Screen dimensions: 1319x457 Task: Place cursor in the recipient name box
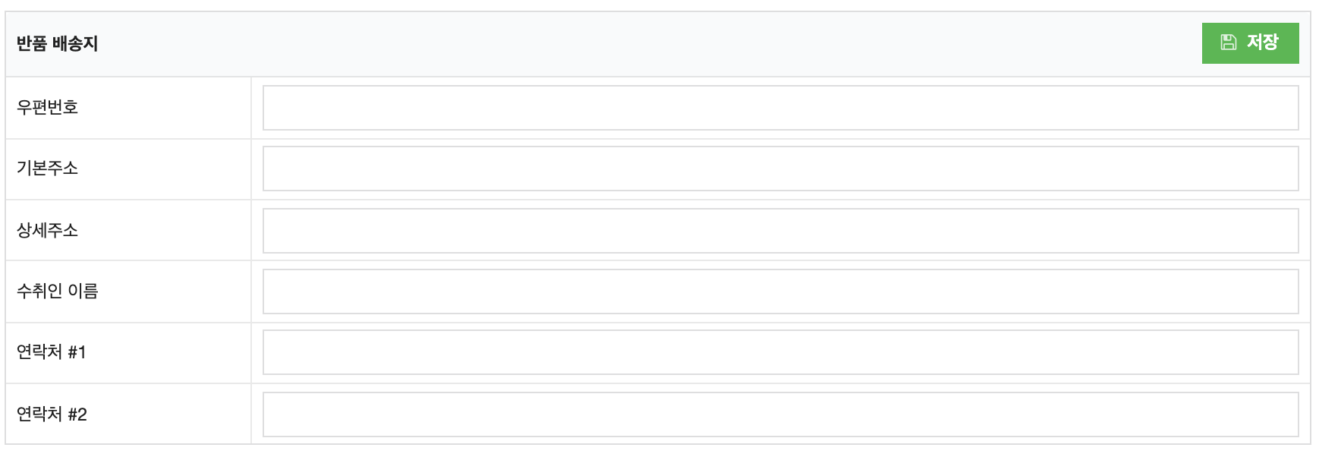(x=780, y=292)
